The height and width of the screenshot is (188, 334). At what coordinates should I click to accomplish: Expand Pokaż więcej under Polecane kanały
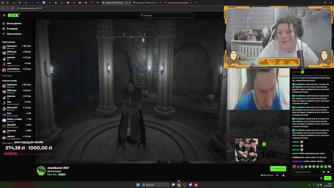7,143
